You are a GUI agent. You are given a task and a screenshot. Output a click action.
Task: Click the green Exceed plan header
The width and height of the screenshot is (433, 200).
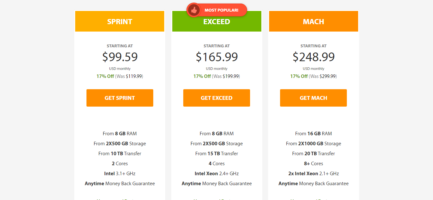(216, 22)
